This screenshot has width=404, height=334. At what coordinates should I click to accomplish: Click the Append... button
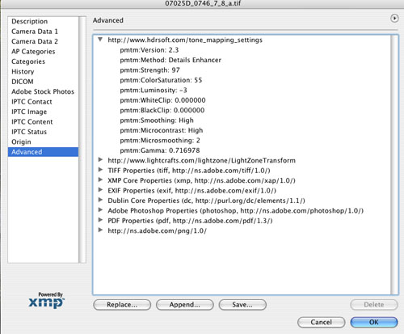click(185, 305)
